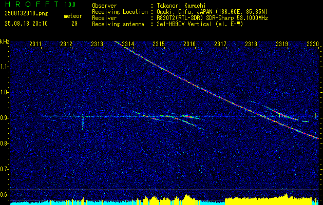Click the 0.9 kHz frequency label
323x205 pixels.
[x=4, y=118]
